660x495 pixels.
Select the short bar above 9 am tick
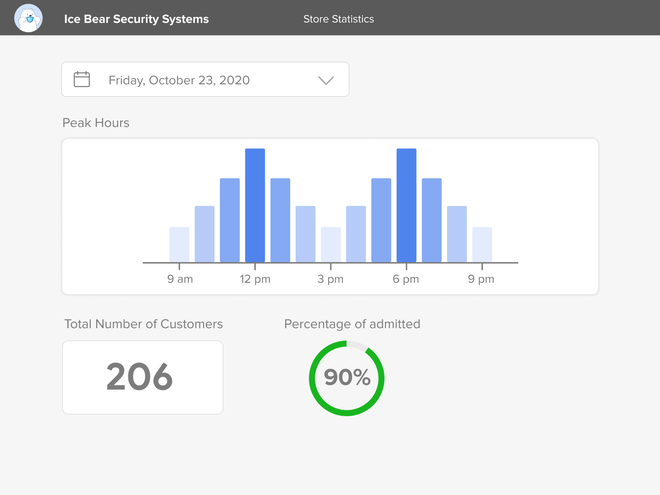pyautogui.click(x=179, y=245)
